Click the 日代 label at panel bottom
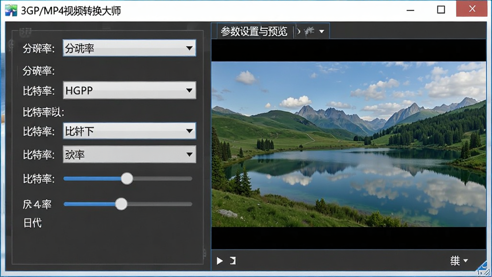 point(32,223)
